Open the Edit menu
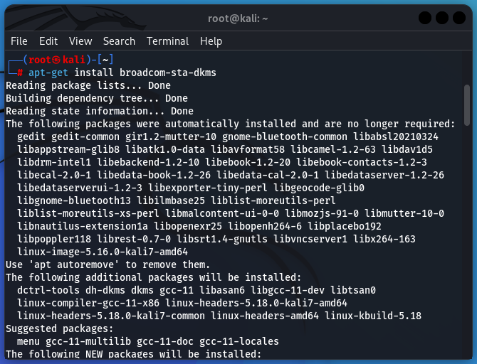Viewport: 477px width, 364px height. click(48, 41)
